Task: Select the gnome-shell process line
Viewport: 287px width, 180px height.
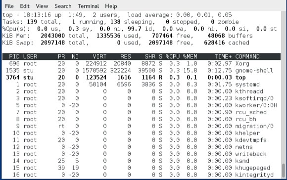Action: tap(142, 71)
